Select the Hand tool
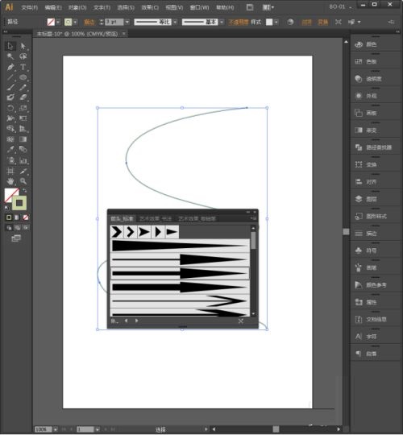 [10, 181]
